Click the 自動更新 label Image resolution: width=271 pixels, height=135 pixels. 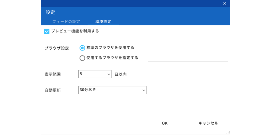53,90
